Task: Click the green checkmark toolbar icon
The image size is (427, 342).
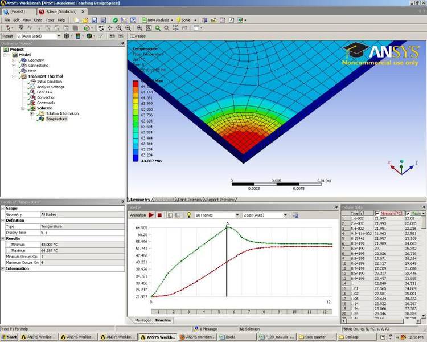Action: pos(115,20)
